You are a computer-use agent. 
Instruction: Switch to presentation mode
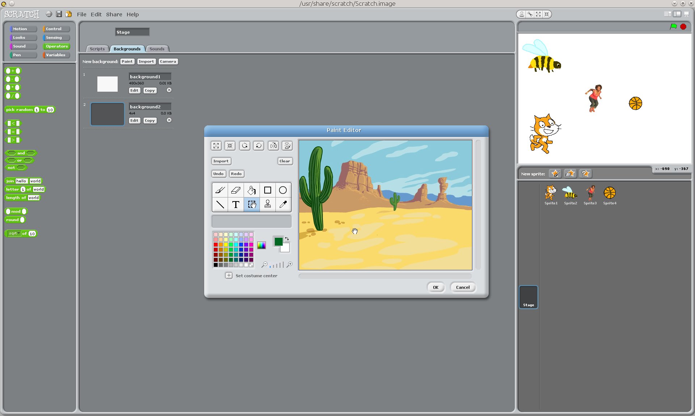(686, 14)
